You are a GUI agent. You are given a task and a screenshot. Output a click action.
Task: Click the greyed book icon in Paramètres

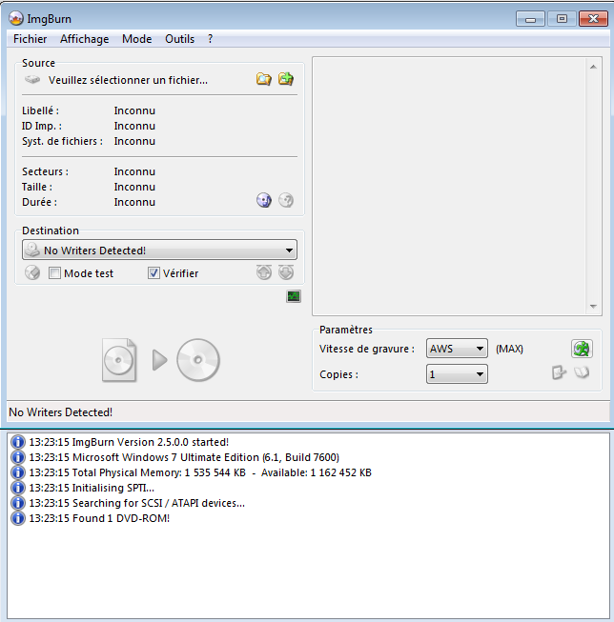tap(582, 372)
